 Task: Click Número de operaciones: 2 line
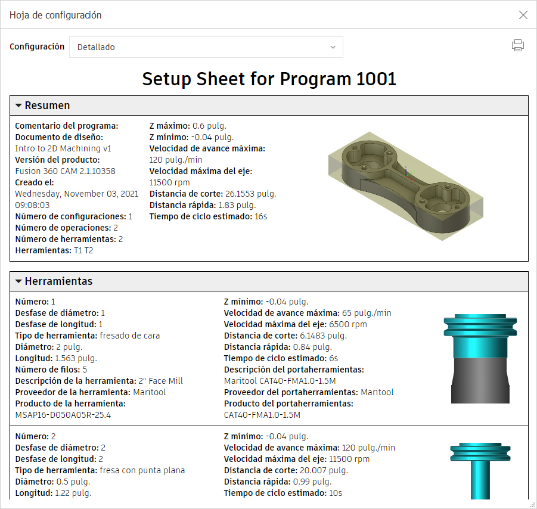[x=66, y=228]
